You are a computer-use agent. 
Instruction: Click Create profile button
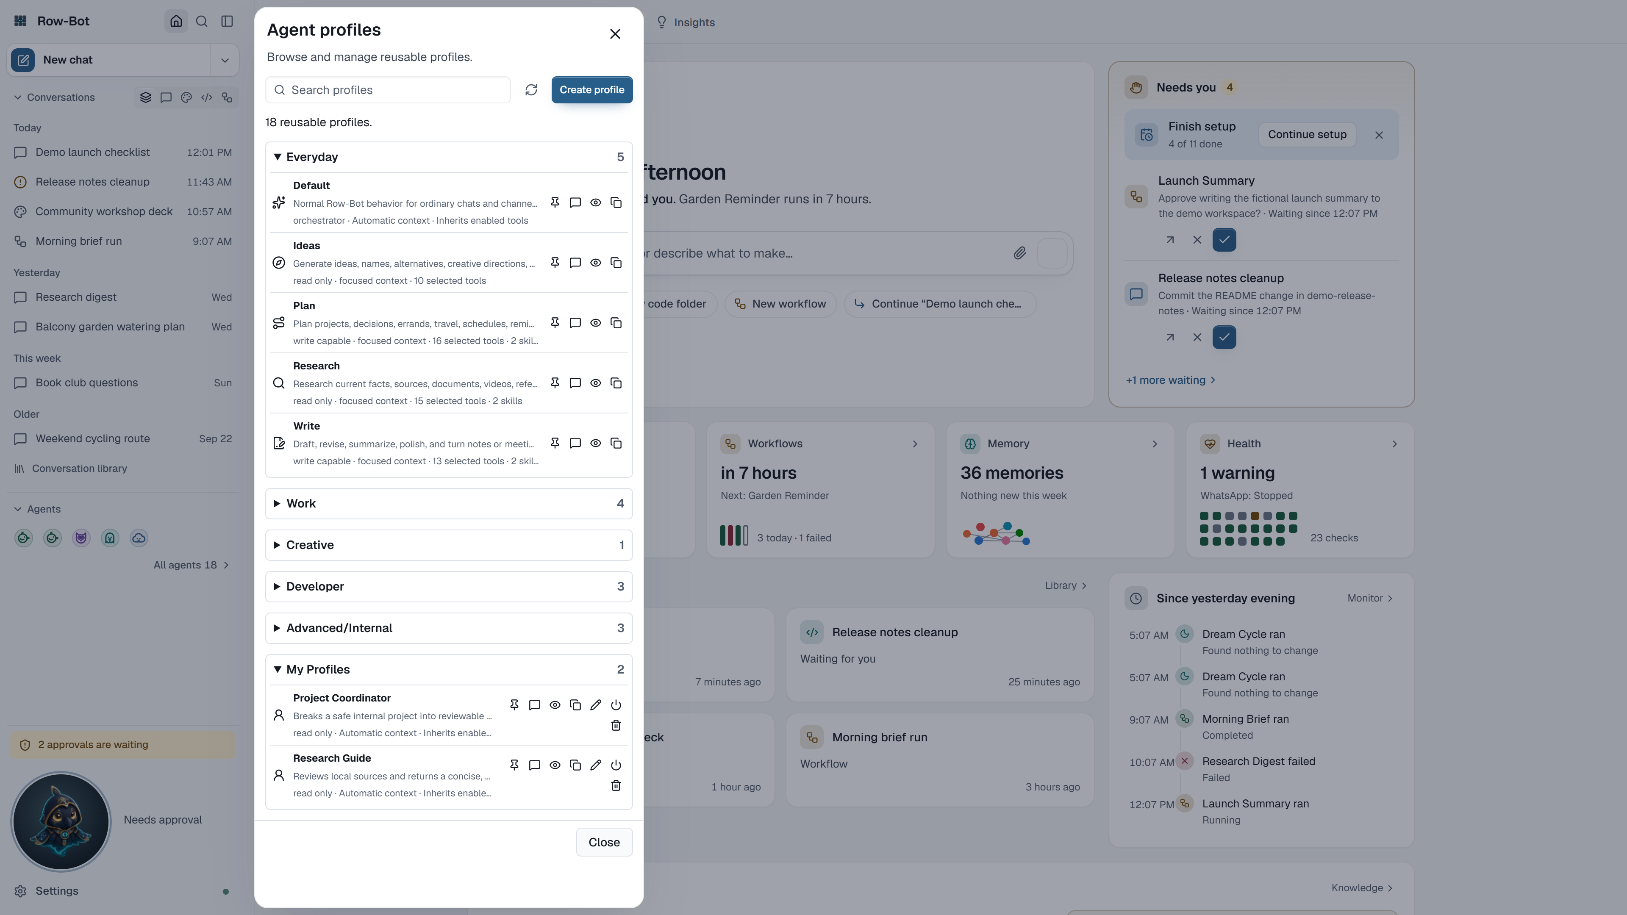pos(592,90)
